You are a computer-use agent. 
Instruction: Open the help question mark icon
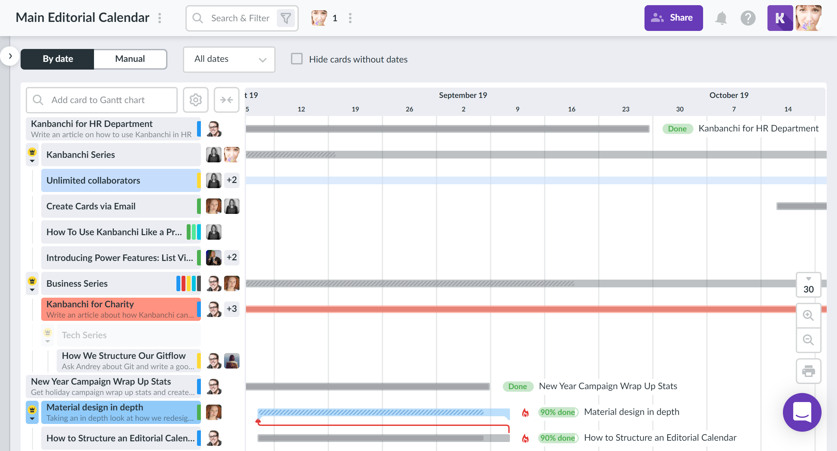click(x=748, y=18)
